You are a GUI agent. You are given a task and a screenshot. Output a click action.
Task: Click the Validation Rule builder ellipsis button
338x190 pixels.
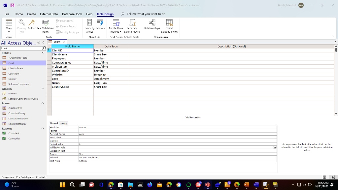[275, 147]
